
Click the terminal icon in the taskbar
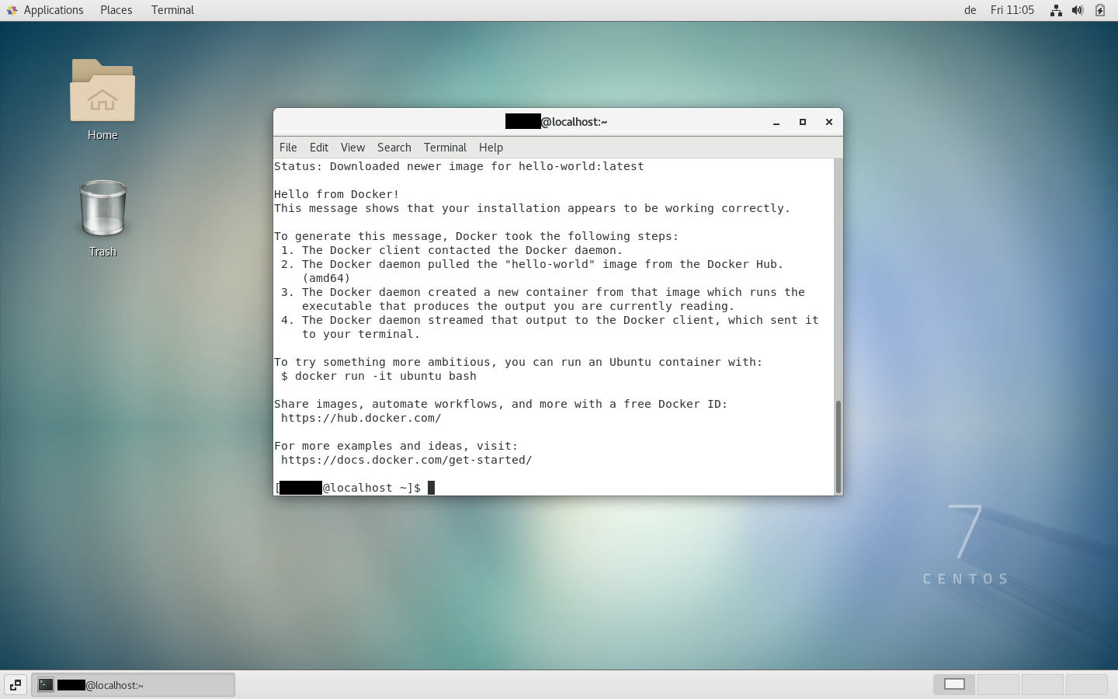(x=46, y=685)
